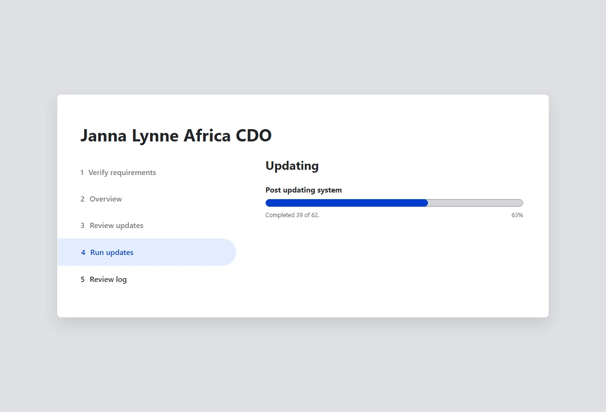Click step number 5 beside Review log
Screen dimensions: 606x412
click(x=82, y=280)
